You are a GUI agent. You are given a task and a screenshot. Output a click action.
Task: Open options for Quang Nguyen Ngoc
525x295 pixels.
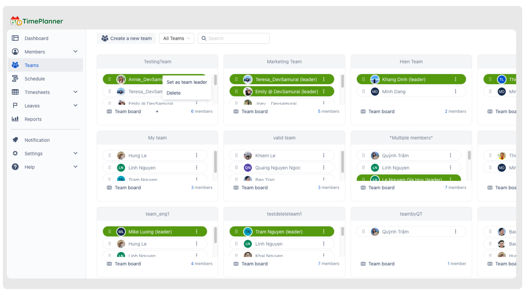(324, 167)
